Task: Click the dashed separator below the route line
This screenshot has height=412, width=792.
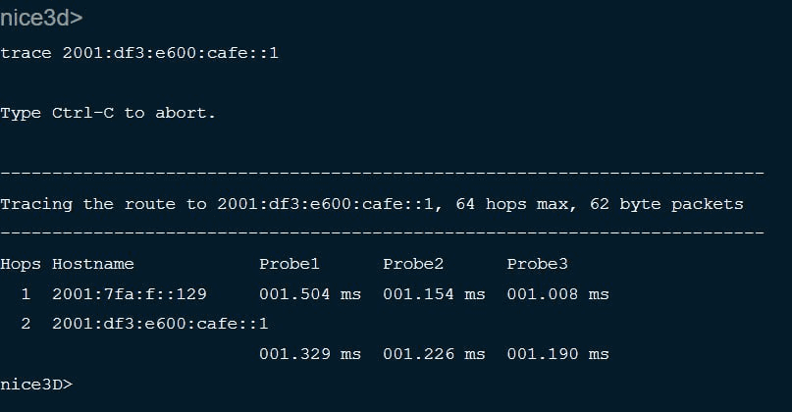Action: tap(382, 233)
